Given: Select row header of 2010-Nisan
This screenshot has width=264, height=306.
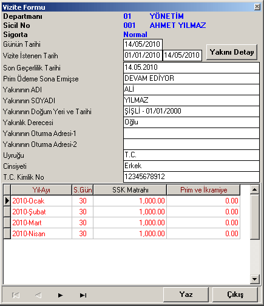Looking at the screenshot, I should (7, 234).
